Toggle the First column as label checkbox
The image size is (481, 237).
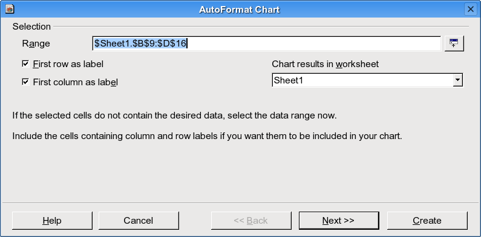[x=25, y=82]
